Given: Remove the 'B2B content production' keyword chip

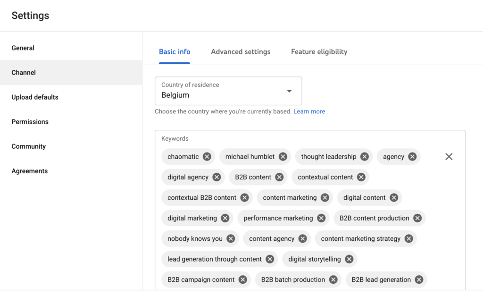Looking at the screenshot, I should pos(417,218).
